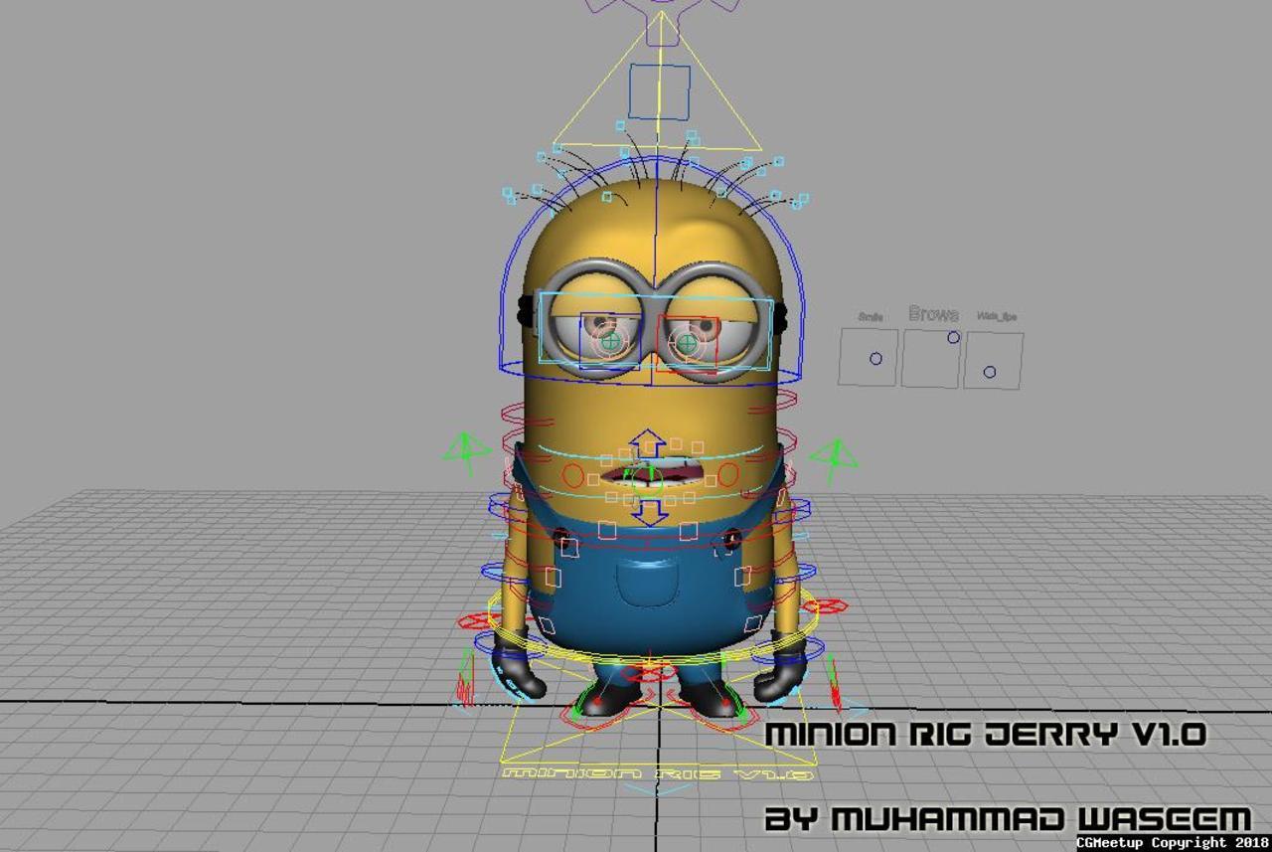Click the 'Wide_lips' label above its box
The height and width of the screenshot is (852, 1272).
[x=997, y=317]
